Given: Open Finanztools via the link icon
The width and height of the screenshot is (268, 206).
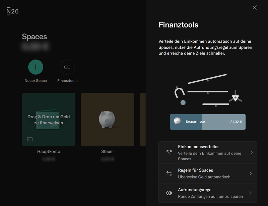Looking at the screenshot, I should (x=67, y=67).
